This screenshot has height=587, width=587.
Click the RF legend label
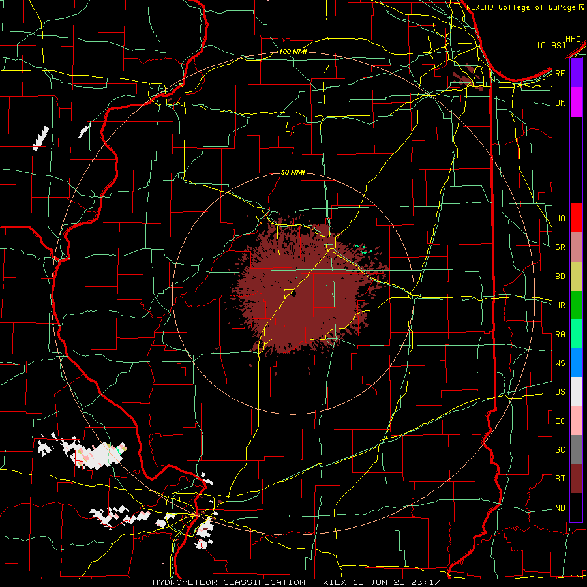(x=560, y=73)
